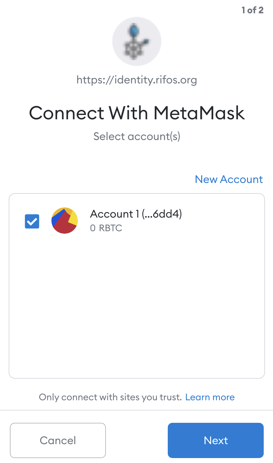Open the Learn more link
This screenshot has height=463, width=273.
pos(210,397)
